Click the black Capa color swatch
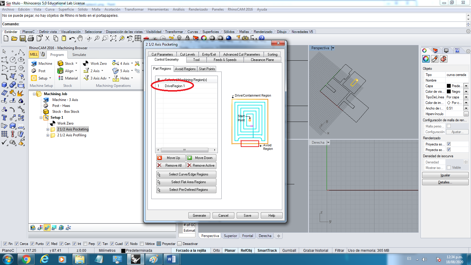Viewport: 471px width, 265px height. click(x=449, y=86)
